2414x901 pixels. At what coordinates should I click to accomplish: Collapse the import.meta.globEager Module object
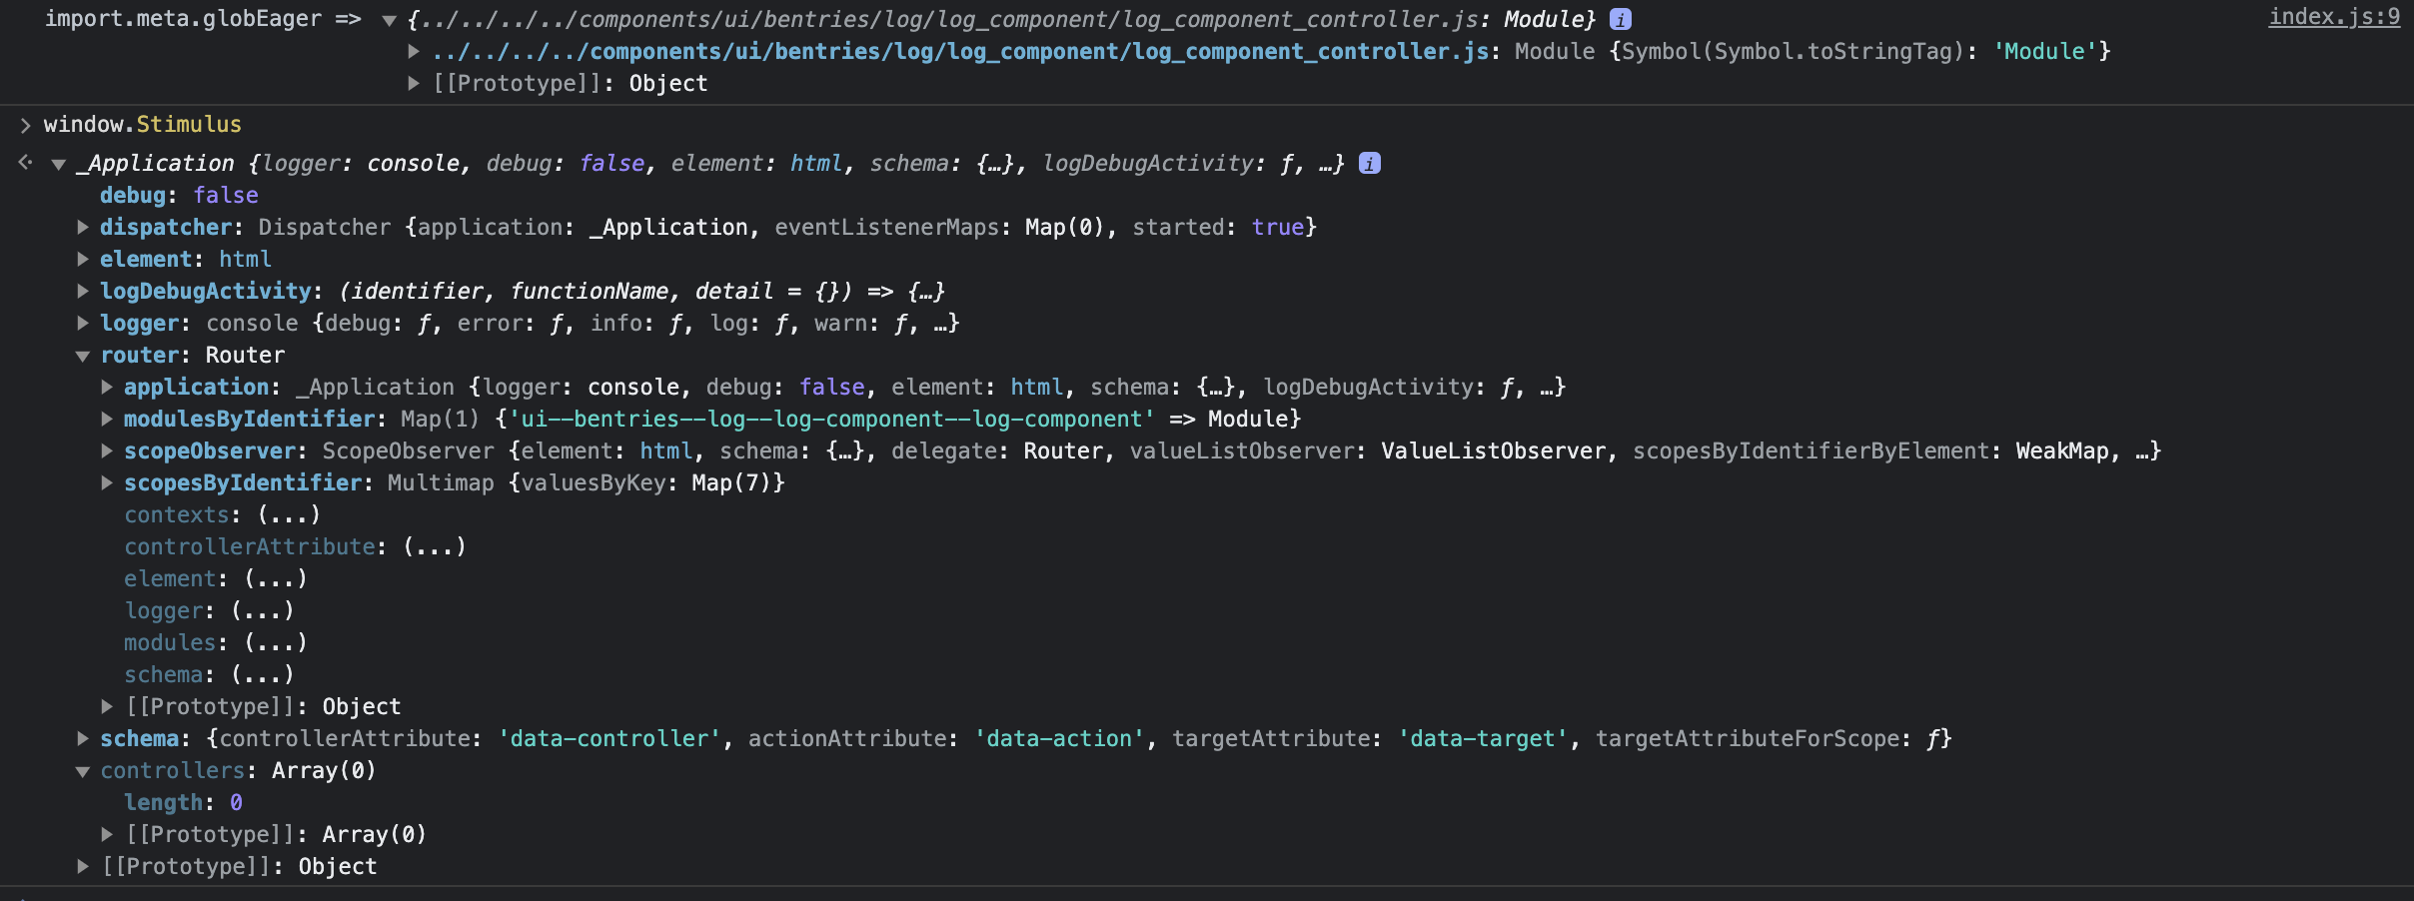[x=390, y=20]
